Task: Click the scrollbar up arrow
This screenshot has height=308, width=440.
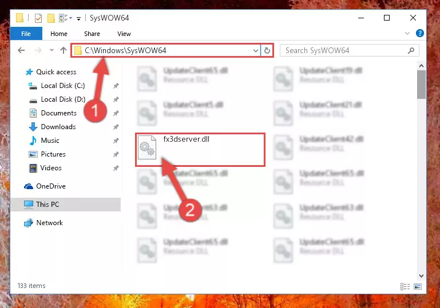Action: 421,66
